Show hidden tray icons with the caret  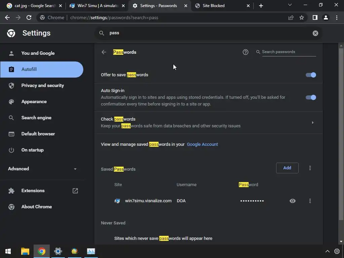point(327,251)
